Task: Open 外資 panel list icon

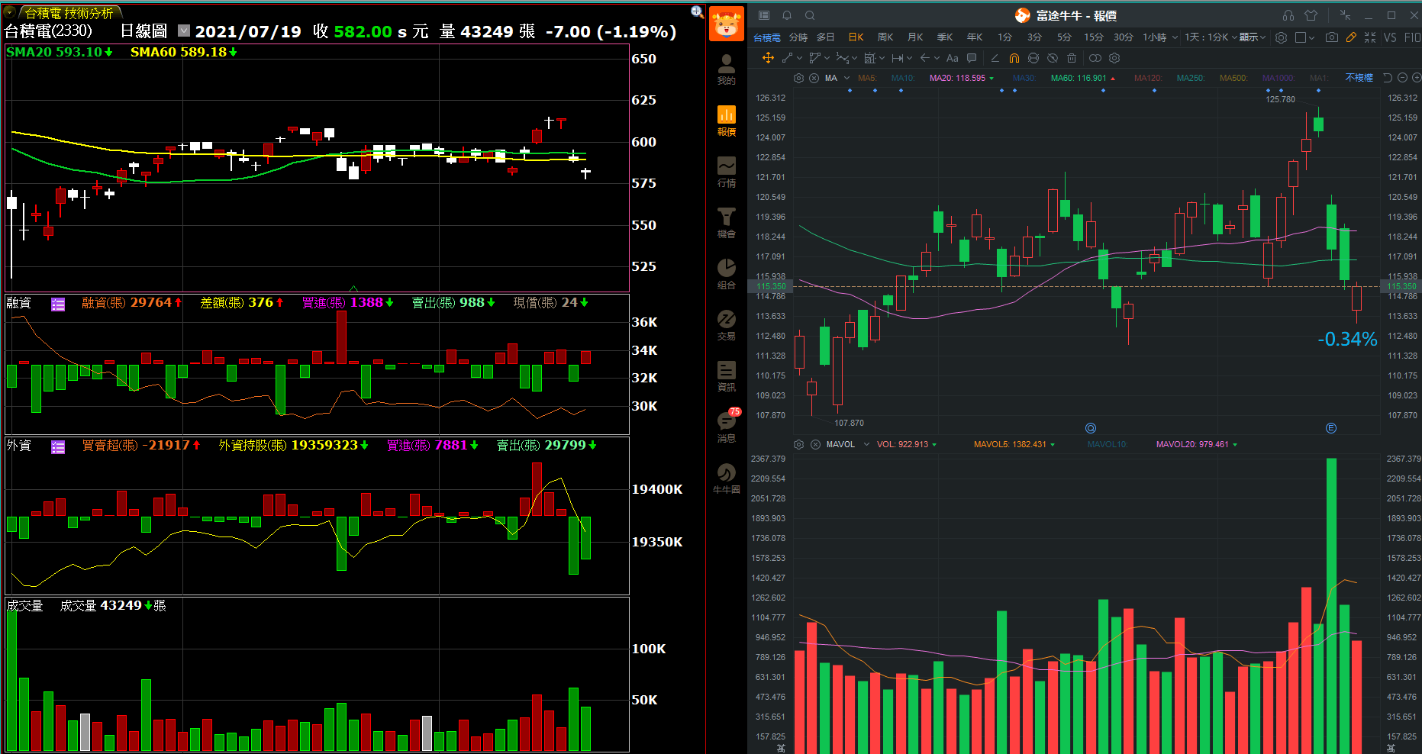Action: click(58, 447)
